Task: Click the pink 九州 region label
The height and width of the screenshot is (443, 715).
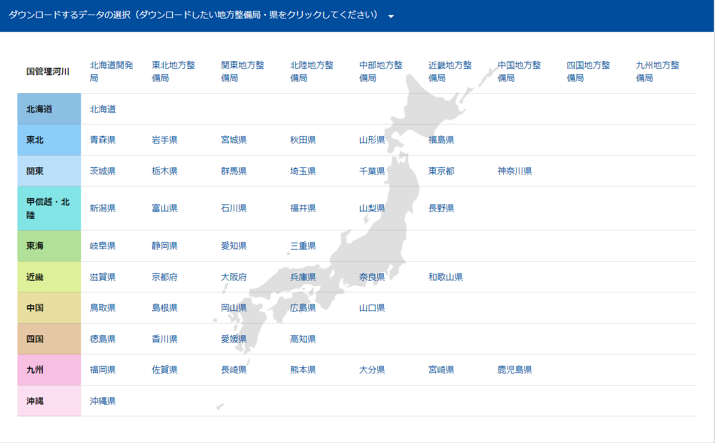Action: click(x=49, y=369)
